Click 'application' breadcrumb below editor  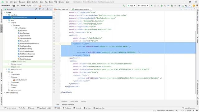[74, 101]
